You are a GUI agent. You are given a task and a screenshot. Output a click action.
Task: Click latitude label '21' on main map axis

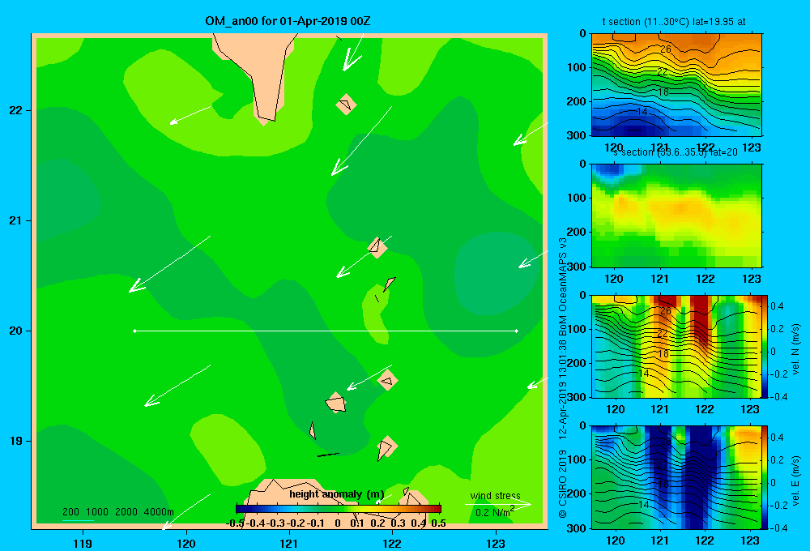coord(15,220)
